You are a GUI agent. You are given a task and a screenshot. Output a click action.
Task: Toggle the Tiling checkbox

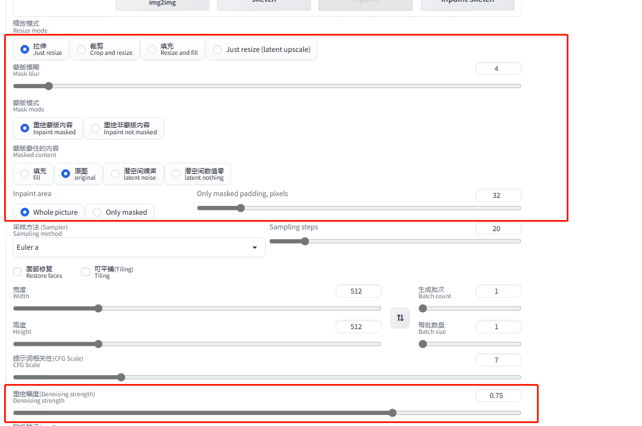point(86,272)
